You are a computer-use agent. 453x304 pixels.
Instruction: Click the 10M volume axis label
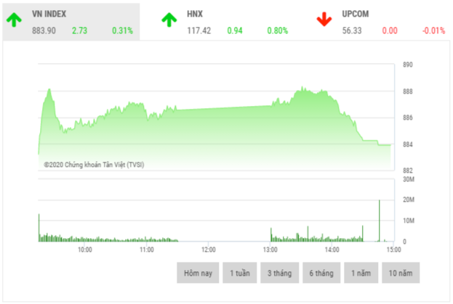[409, 221]
